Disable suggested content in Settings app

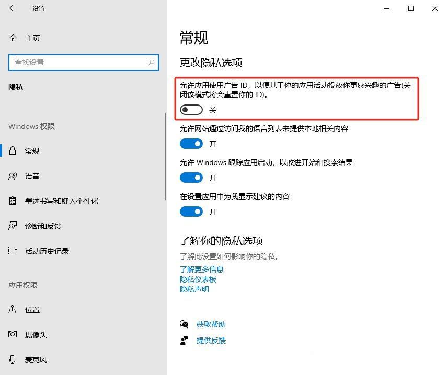coord(191,212)
